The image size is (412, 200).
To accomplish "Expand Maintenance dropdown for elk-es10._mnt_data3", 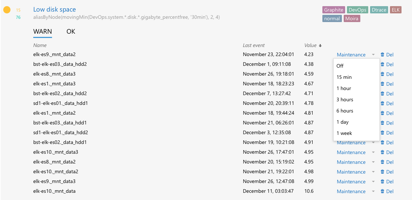I will pos(356,153).
